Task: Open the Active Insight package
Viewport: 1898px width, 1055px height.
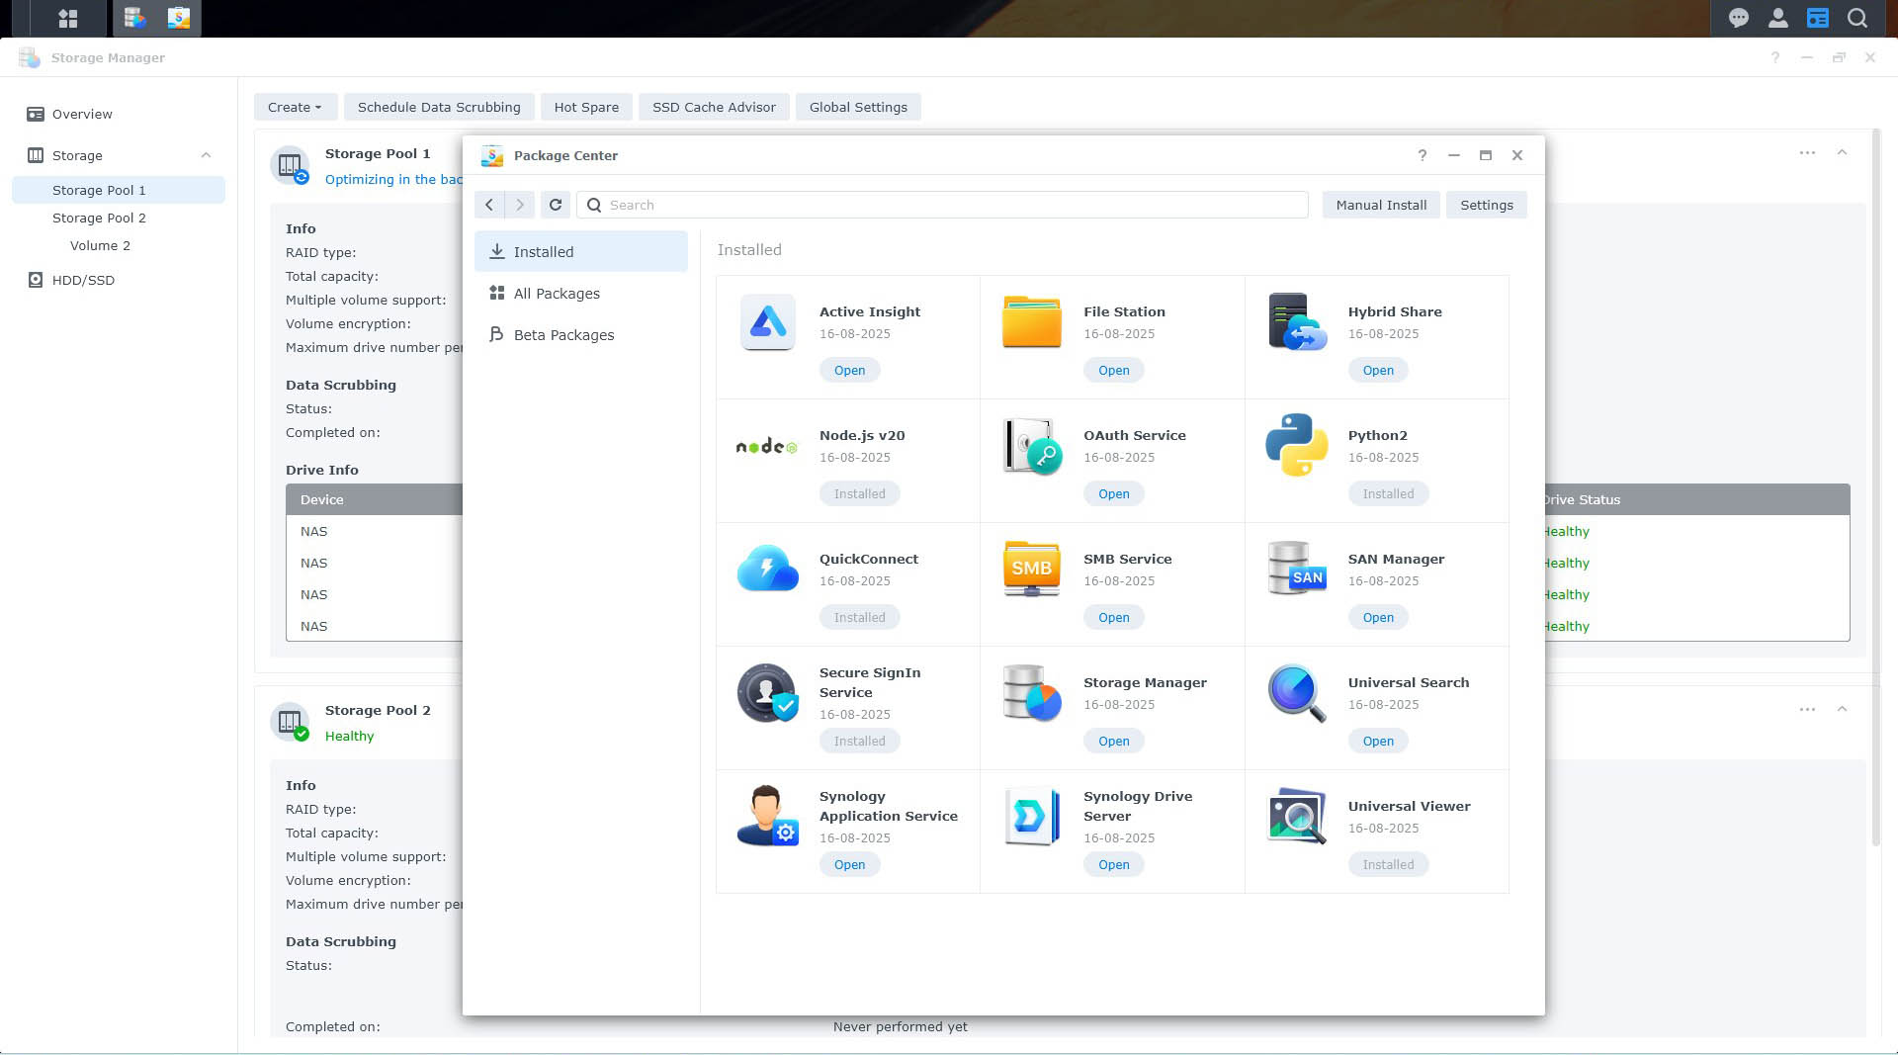Action: point(849,370)
